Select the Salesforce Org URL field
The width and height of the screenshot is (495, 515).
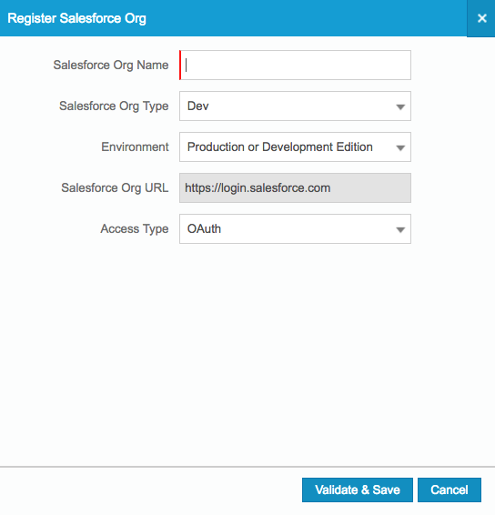295,187
